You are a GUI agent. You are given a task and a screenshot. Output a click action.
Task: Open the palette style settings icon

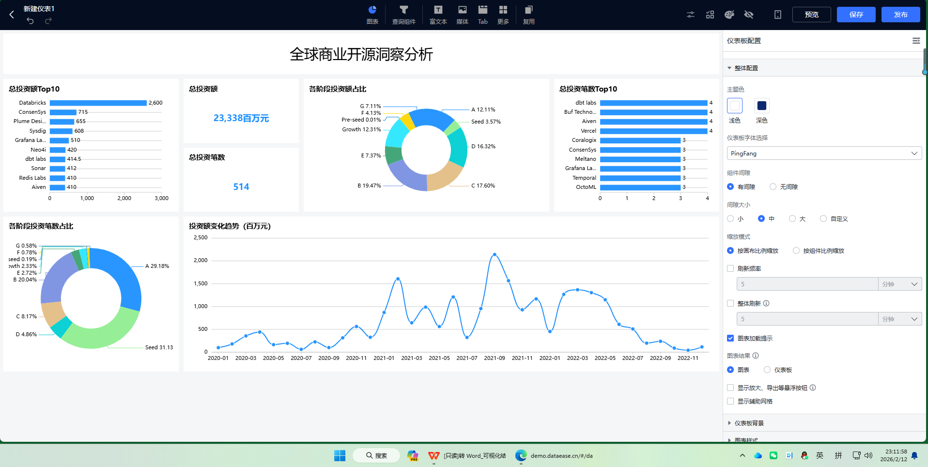coord(729,15)
